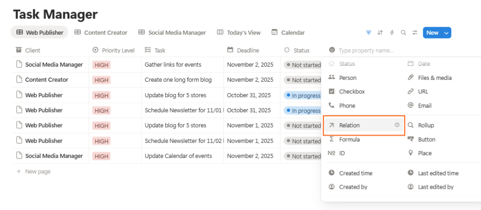Open page icon for Content Creator row
This screenshot has height=210, width=481.
19,80
